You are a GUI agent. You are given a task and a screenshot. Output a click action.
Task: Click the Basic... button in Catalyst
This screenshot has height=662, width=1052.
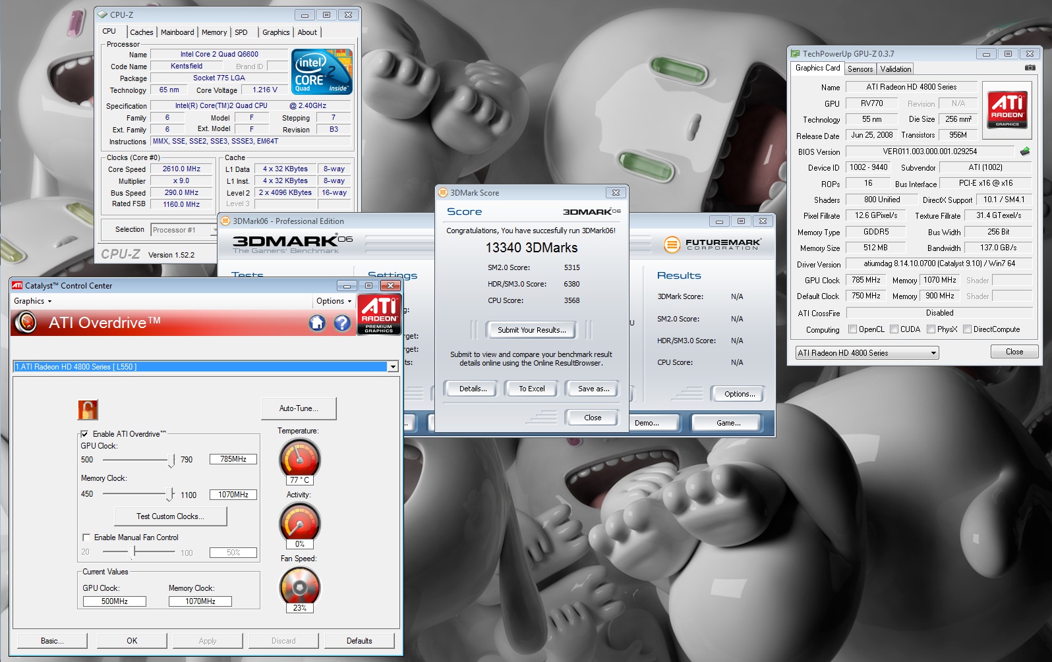tap(52, 641)
